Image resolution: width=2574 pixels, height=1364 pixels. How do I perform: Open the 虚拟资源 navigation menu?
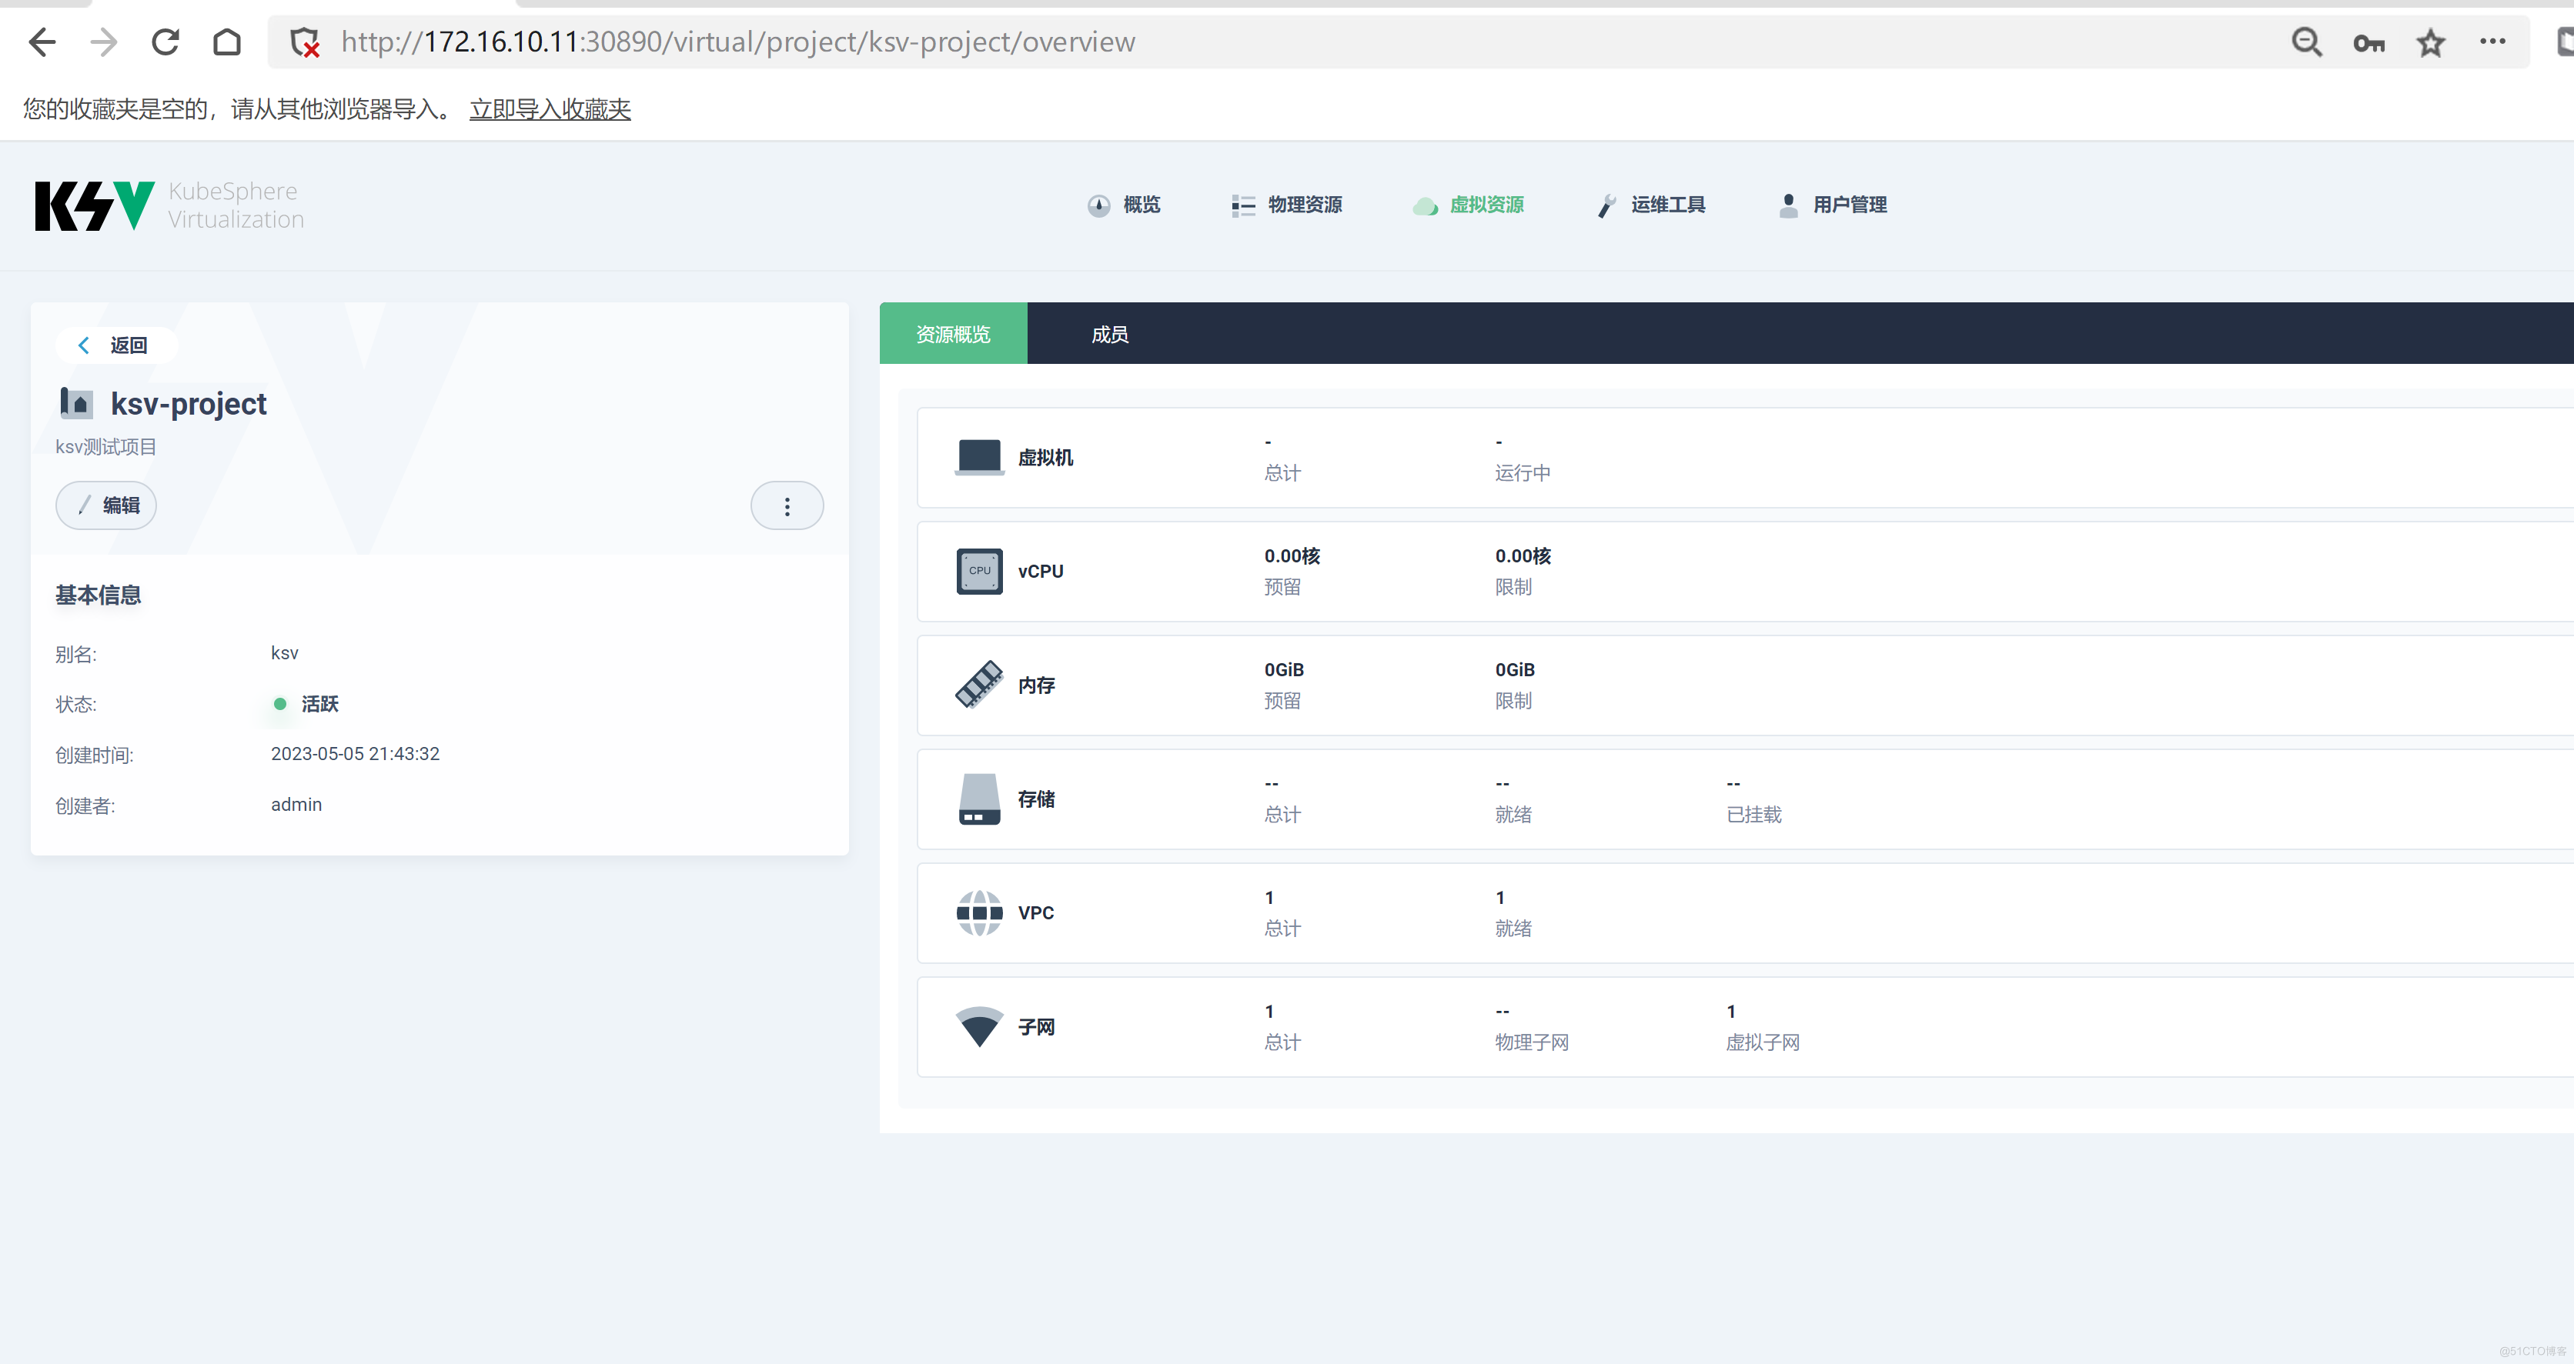1468,205
